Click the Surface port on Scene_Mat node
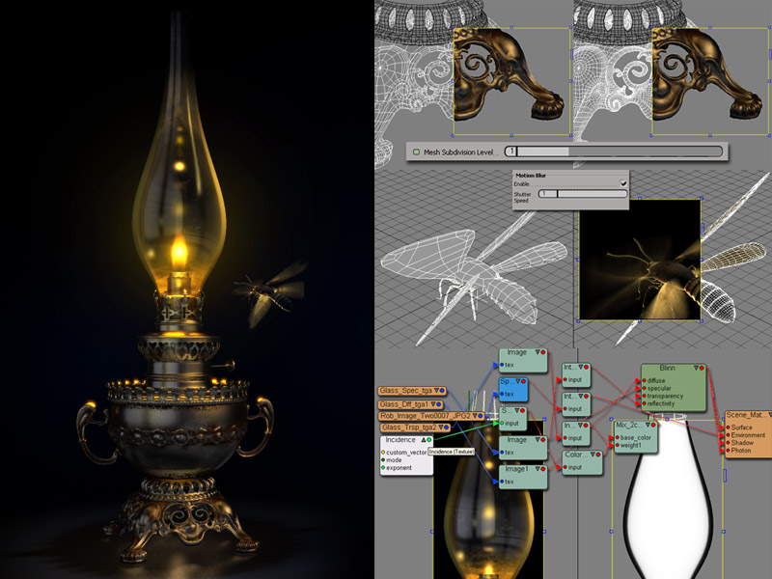The height and width of the screenshot is (579, 772). [x=727, y=427]
